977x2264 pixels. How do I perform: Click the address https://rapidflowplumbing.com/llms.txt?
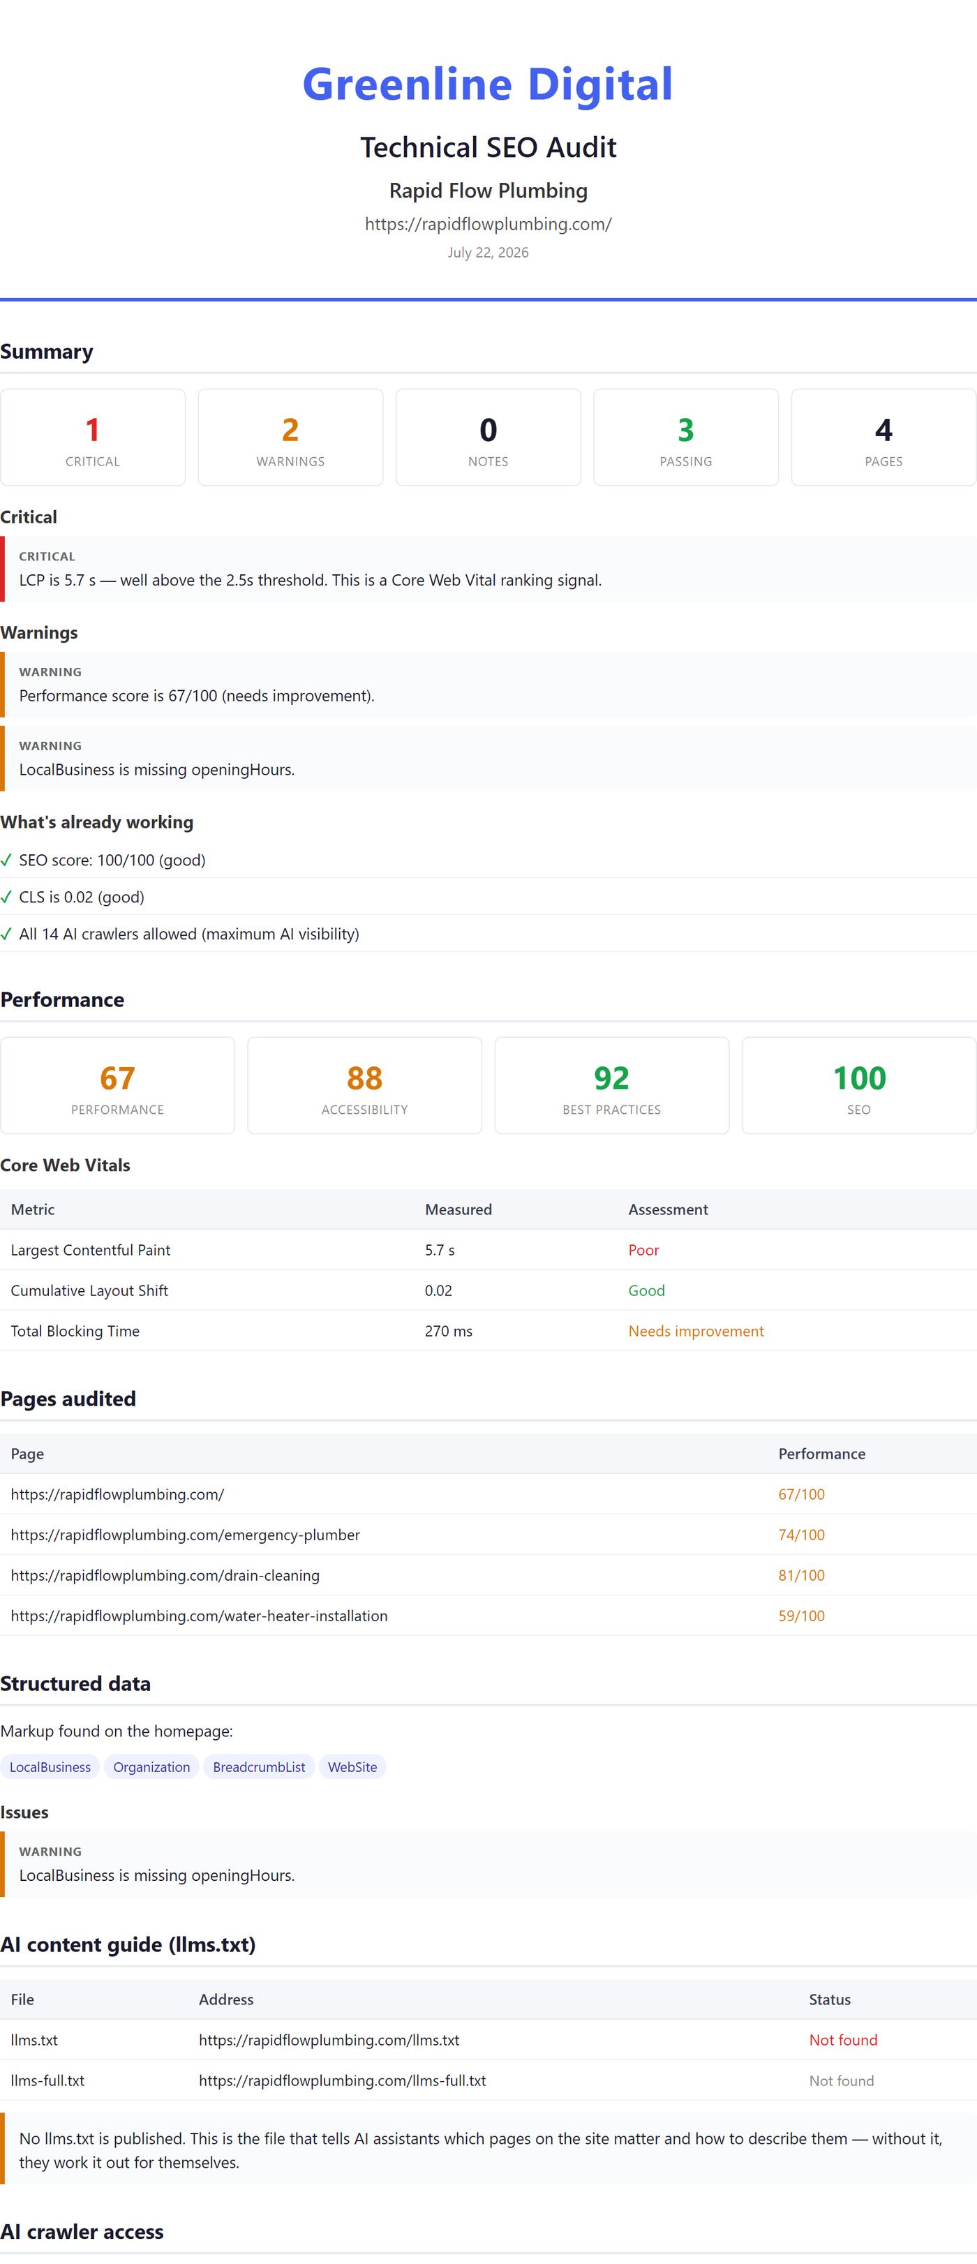pyautogui.click(x=329, y=2040)
